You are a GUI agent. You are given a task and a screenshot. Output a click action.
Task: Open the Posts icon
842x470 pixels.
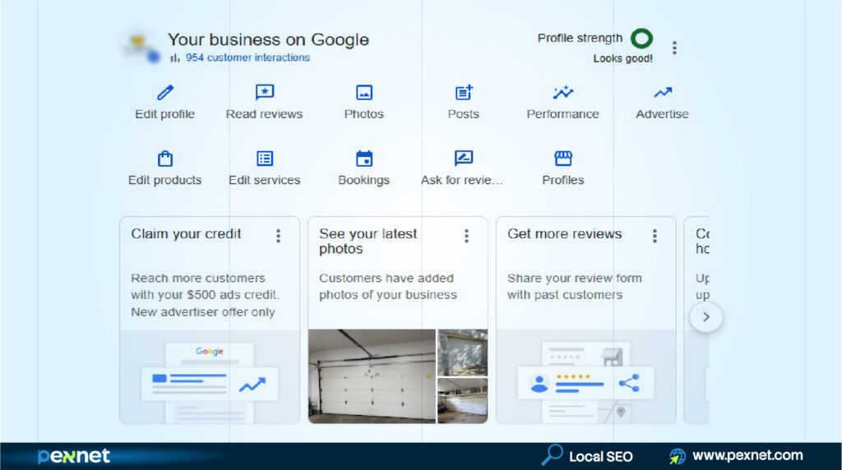click(464, 93)
